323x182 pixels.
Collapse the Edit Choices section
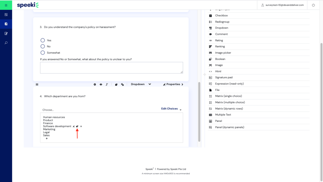[171, 109]
